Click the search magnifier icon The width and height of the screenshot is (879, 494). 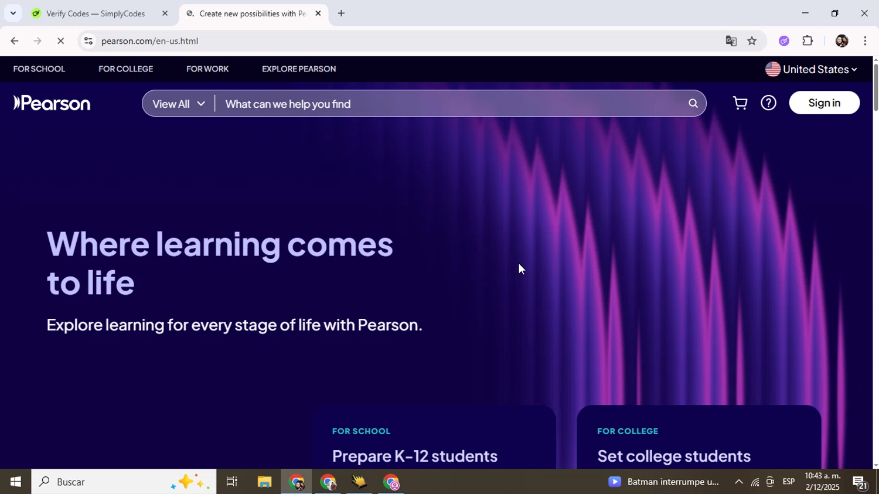[x=693, y=104]
